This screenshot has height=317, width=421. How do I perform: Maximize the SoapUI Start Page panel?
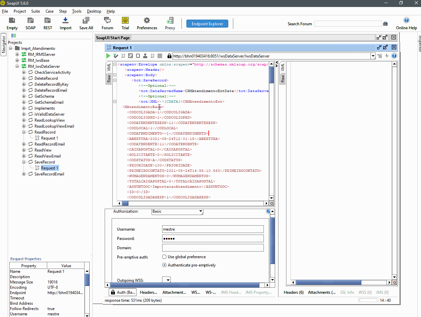click(x=385, y=37)
